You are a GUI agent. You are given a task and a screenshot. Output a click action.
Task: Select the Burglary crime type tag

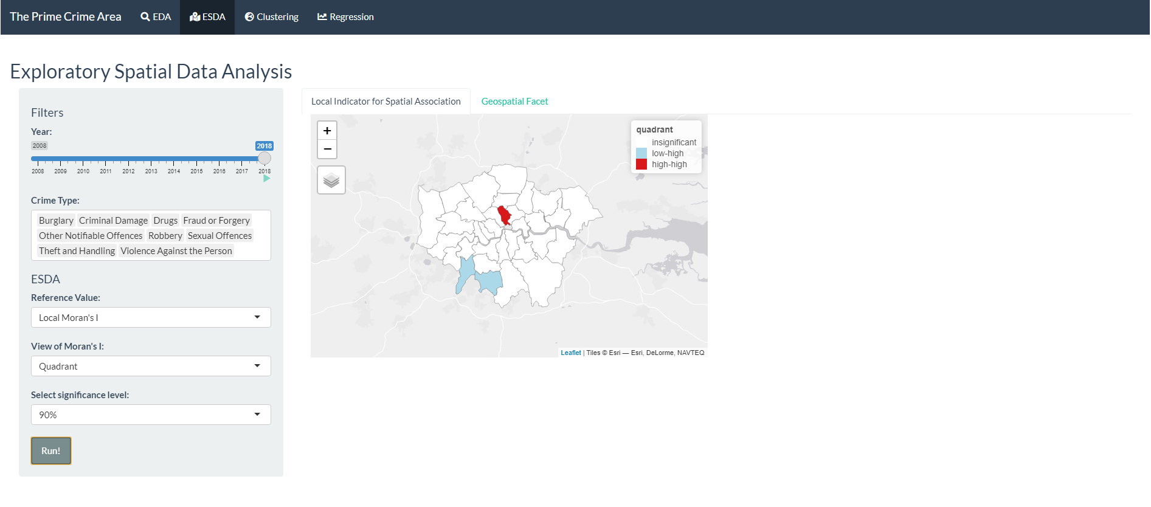(x=56, y=221)
